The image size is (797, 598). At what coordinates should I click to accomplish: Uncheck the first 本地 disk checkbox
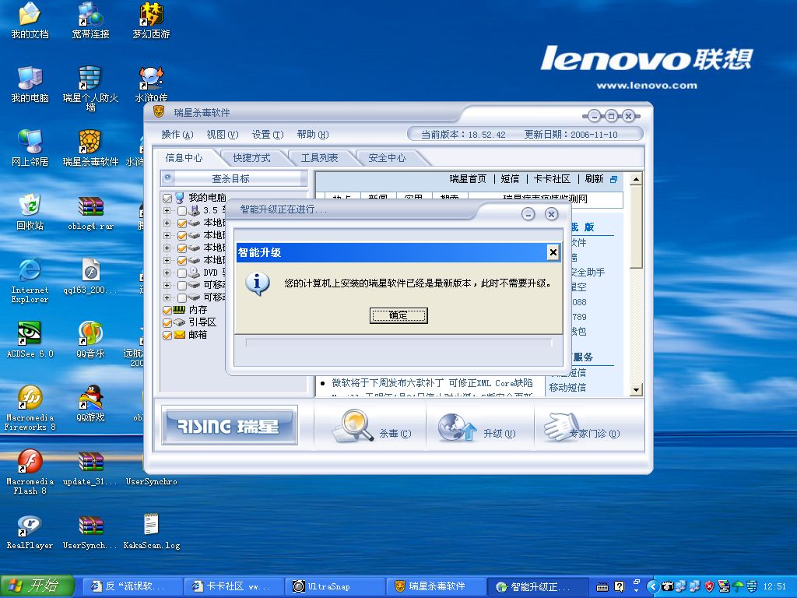coord(182,223)
